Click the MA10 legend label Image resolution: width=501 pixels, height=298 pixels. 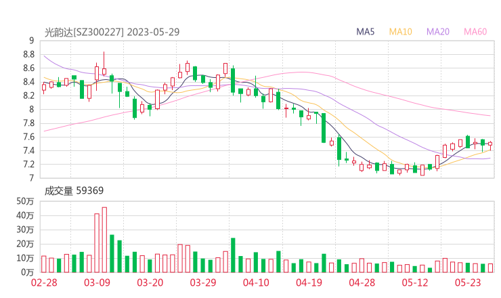click(x=400, y=32)
